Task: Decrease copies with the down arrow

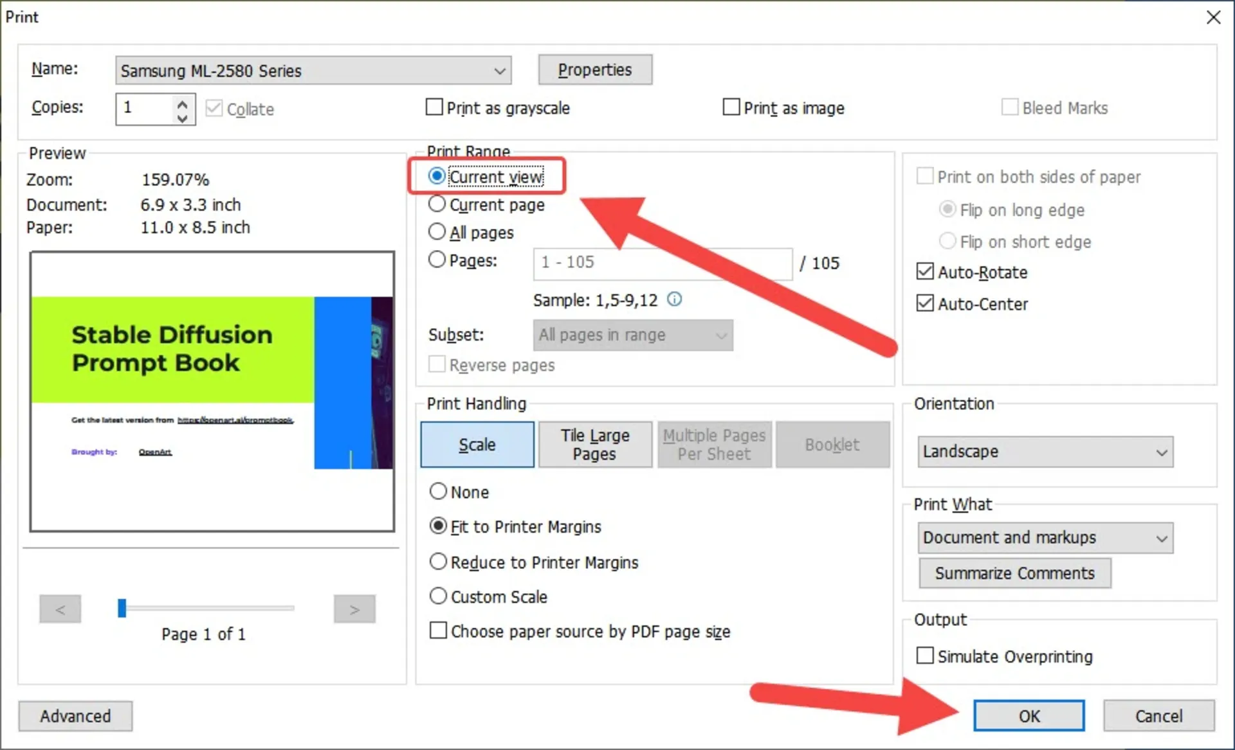Action: (183, 118)
